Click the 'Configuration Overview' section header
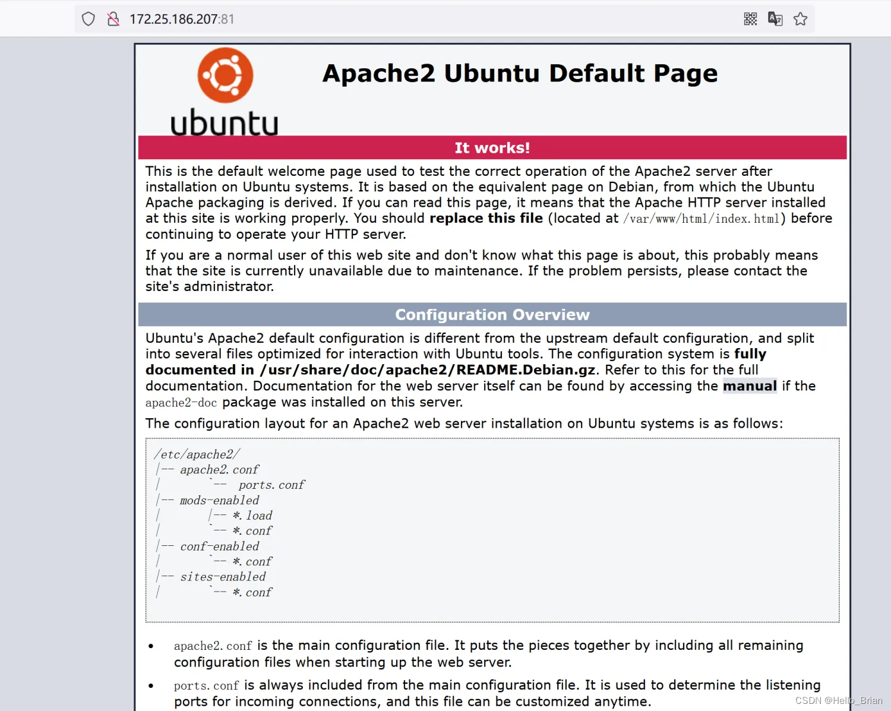The image size is (891, 711). (492, 314)
